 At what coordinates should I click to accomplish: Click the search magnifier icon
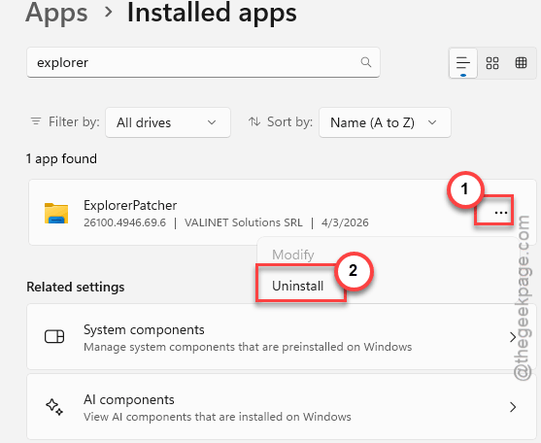(366, 62)
